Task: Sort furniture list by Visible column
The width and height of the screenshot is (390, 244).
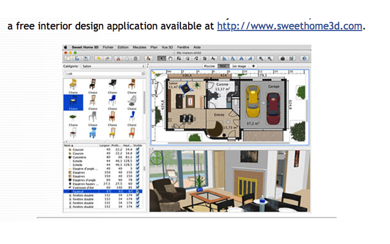Action: (137, 146)
